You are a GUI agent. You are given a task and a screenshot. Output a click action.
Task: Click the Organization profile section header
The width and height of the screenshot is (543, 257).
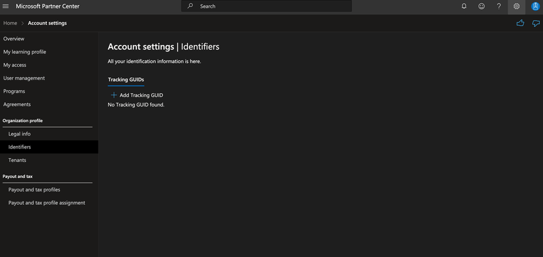coord(23,120)
